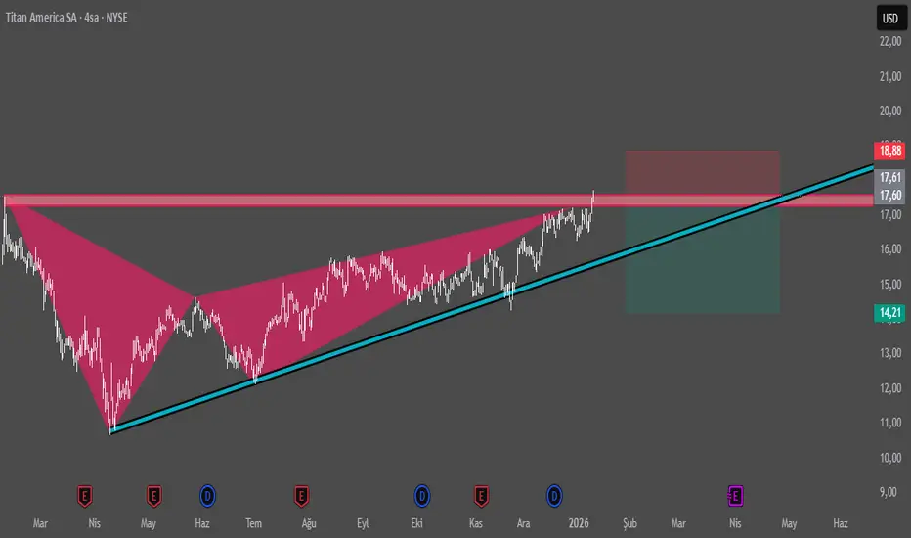Click the Ara month label on time axis
The height and width of the screenshot is (538, 911).
click(524, 523)
